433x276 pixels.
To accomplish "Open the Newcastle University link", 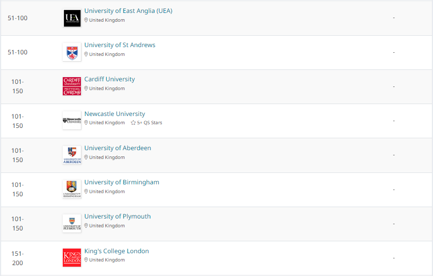I will point(115,114).
